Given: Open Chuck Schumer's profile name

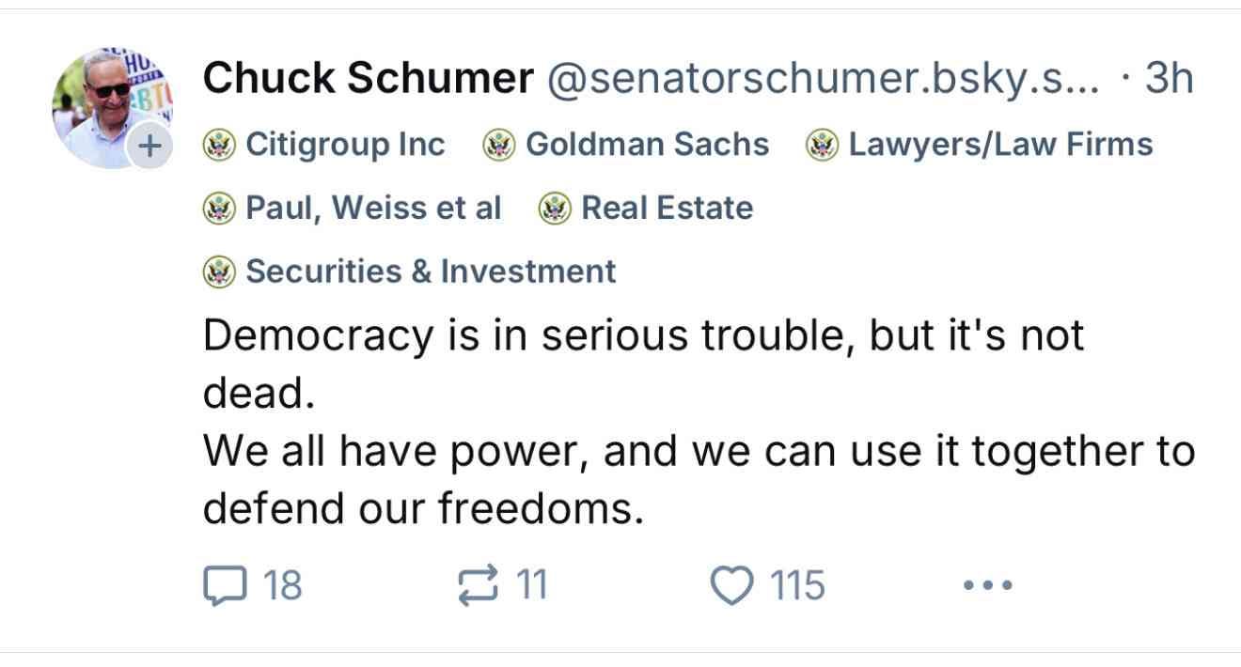Looking at the screenshot, I should [367, 78].
